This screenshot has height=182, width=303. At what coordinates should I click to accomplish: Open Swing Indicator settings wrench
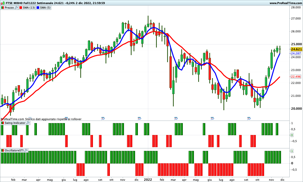coord(28,123)
